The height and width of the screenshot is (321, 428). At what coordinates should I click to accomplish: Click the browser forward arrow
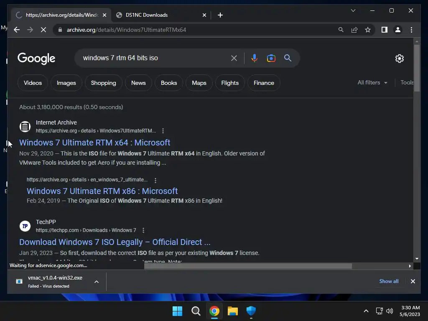30,30
